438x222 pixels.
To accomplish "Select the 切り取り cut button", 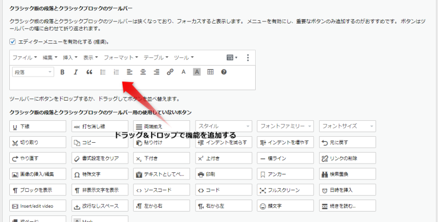I will (38, 142).
